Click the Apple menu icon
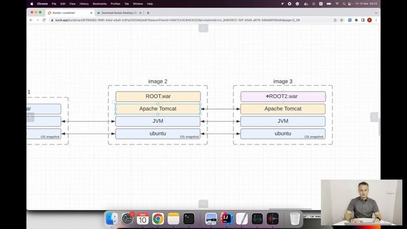Screen dimensions: 407x229 [32, 4]
